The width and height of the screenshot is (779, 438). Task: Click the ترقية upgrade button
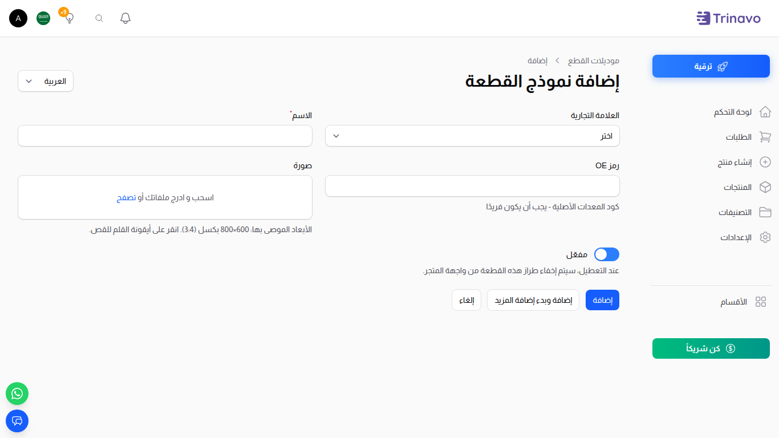point(711,66)
